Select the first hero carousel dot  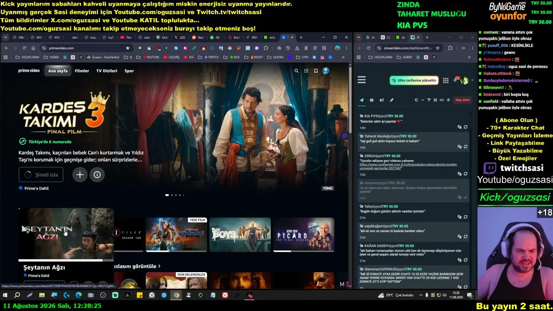tap(167, 195)
